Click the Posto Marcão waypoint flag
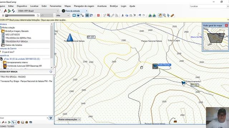Screen dimensions: 229x128 click(155, 66)
